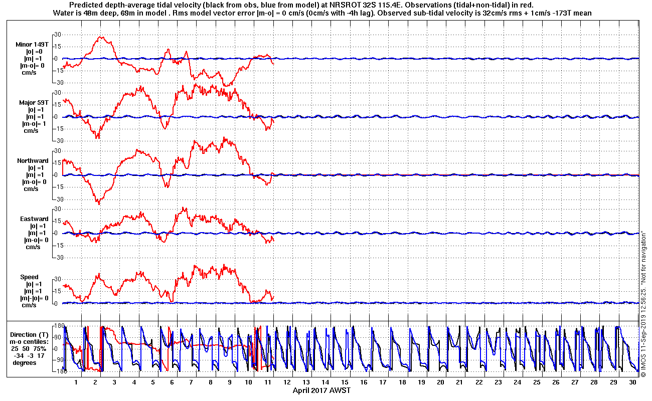Click the '30' tick on the Speed axis
This screenshot has width=652, height=401.
[x=57, y=279]
